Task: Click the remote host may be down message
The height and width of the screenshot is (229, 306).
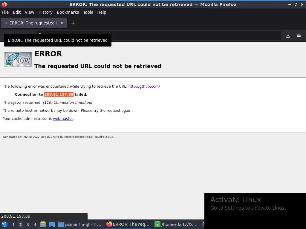Action: coord(68,110)
